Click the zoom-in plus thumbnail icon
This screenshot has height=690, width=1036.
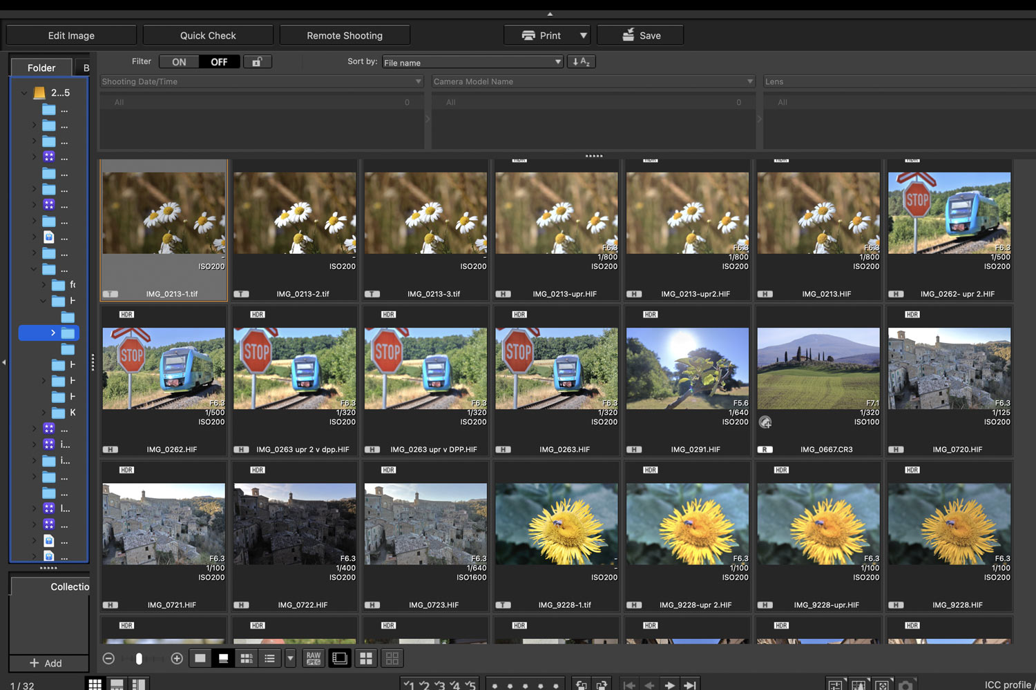(177, 658)
